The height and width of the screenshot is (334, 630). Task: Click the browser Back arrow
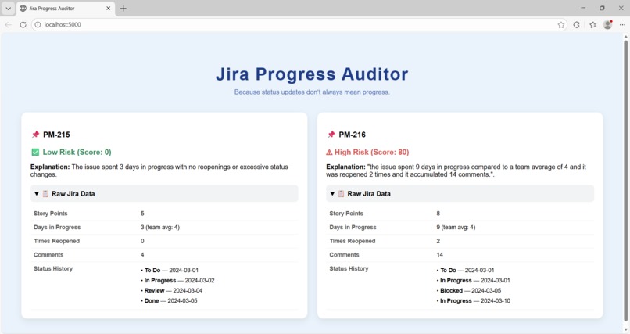pos(9,24)
